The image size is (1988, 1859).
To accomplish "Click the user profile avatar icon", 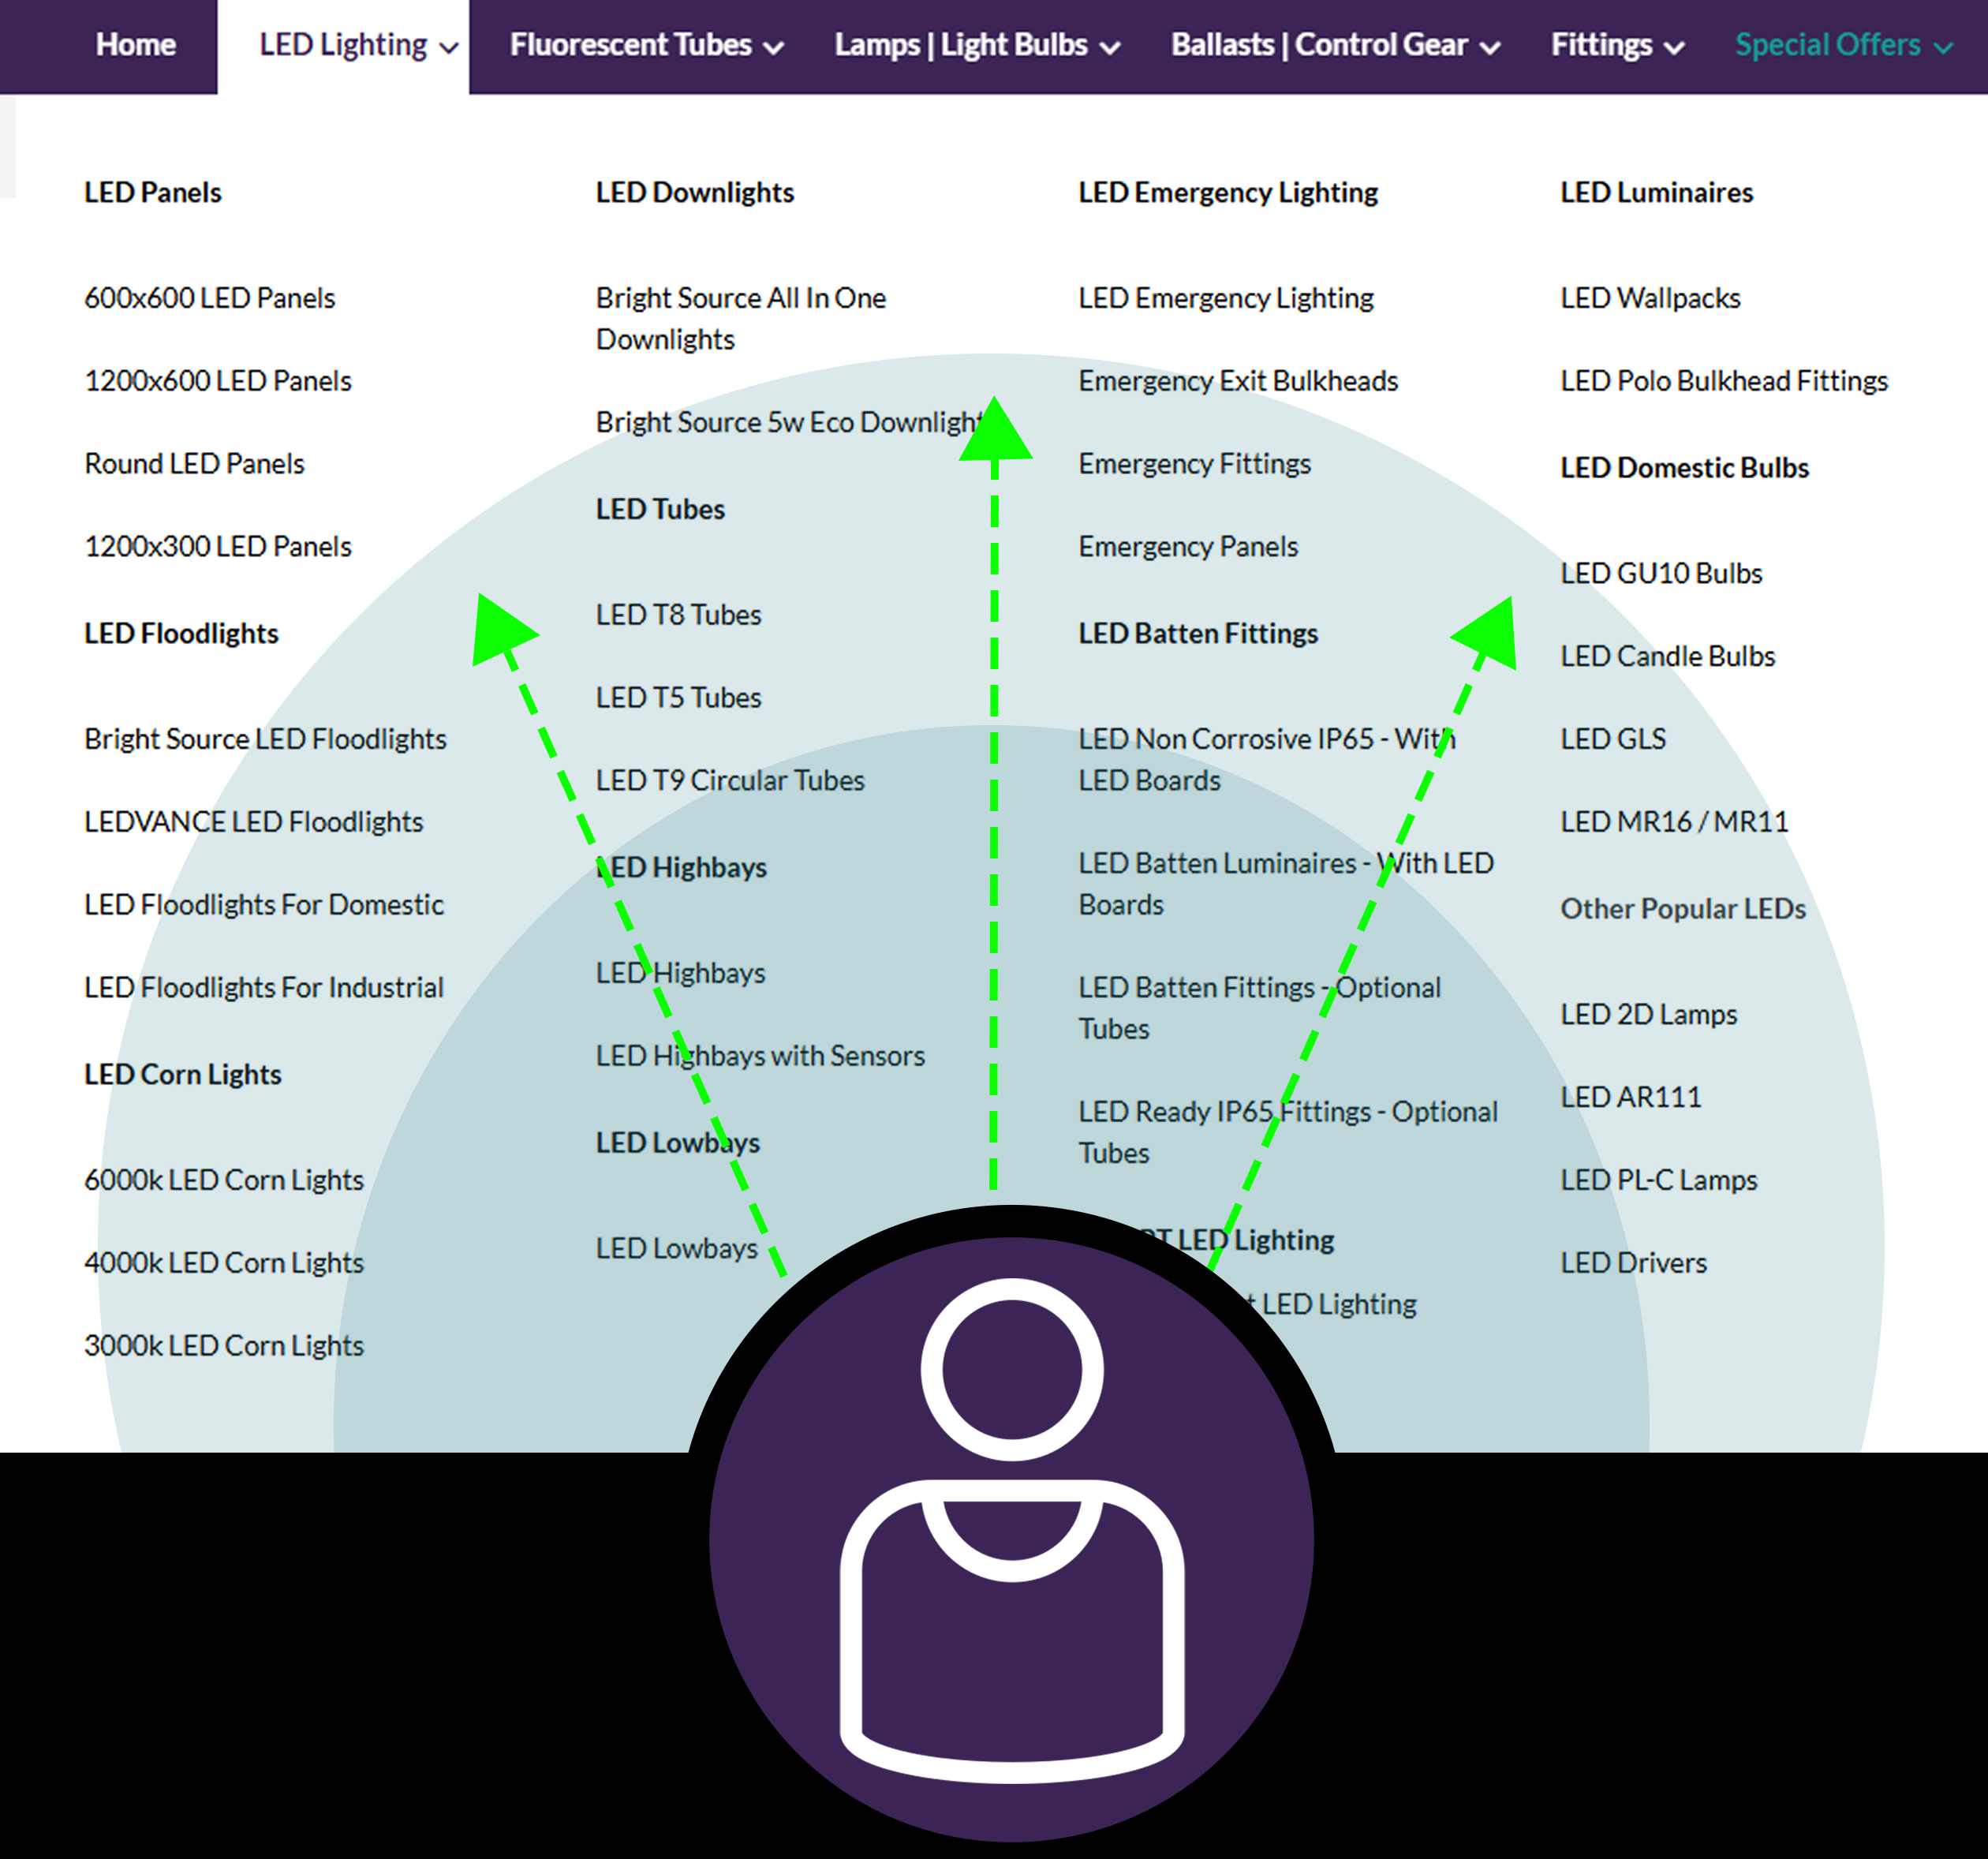I will pyautogui.click(x=1011, y=1530).
